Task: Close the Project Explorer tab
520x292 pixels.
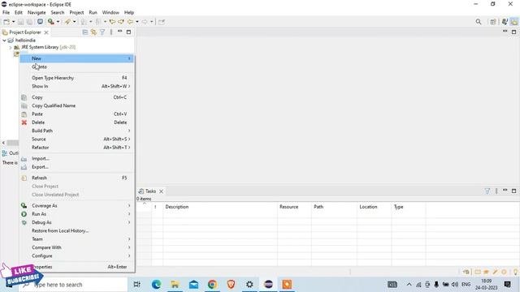Action: pos(46,32)
